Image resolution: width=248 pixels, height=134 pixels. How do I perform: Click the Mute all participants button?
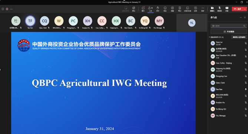[x=239, y=37]
